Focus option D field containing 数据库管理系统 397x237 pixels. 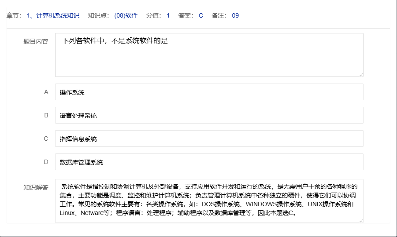pyautogui.click(x=209, y=162)
